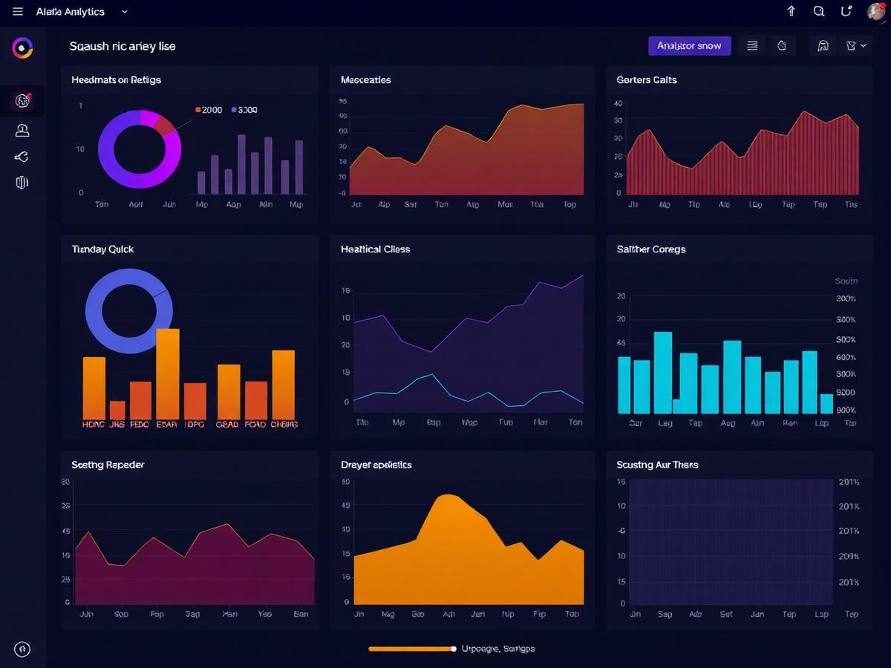Screen dimensions: 891x668
Task: Select the Salther Coregs panel title
Action: (x=651, y=249)
